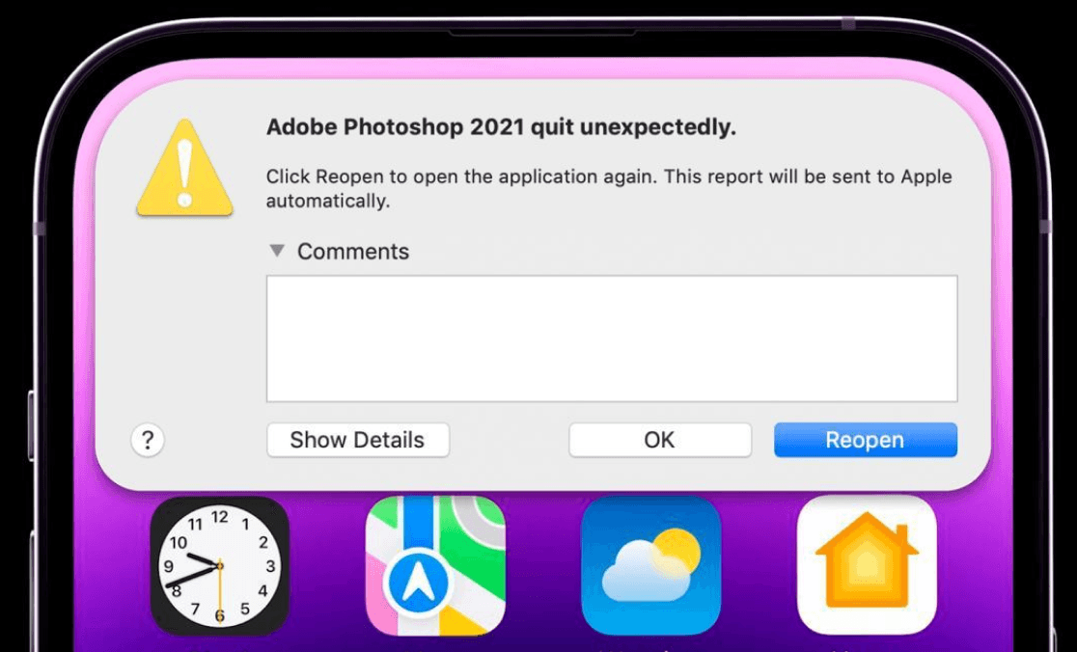Click the yellow warning triangle icon

point(184,170)
